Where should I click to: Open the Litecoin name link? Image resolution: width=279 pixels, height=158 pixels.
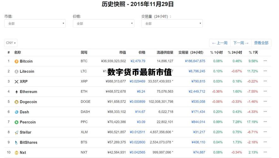(x=27, y=71)
